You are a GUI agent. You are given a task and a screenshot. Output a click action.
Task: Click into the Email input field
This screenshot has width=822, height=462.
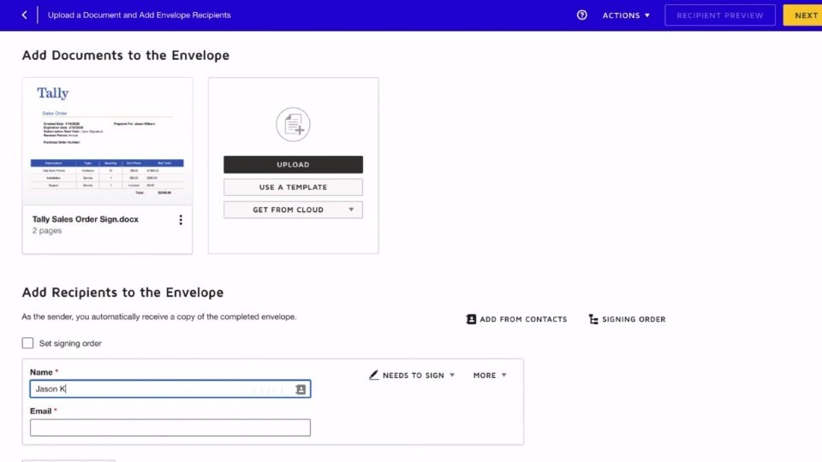tap(170, 428)
